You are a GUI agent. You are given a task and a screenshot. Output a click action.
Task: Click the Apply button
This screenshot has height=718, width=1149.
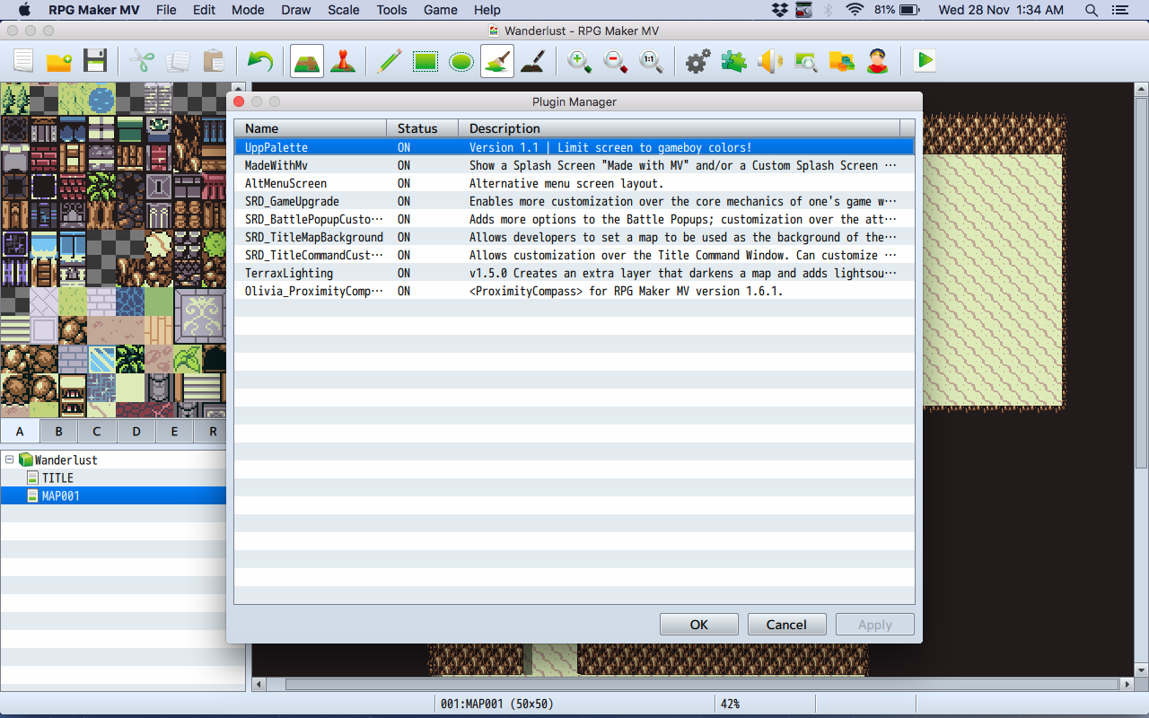point(875,625)
